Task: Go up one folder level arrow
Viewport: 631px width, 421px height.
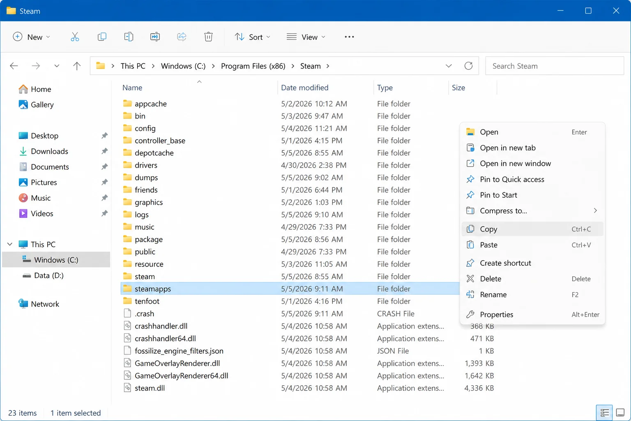Action: coord(77,66)
